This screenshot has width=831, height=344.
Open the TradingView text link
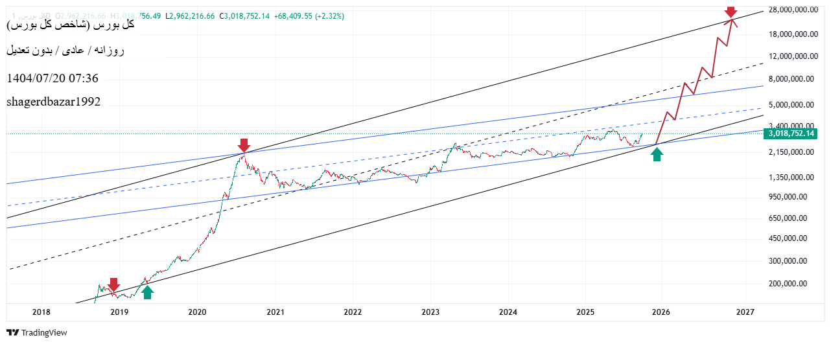[44, 332]
